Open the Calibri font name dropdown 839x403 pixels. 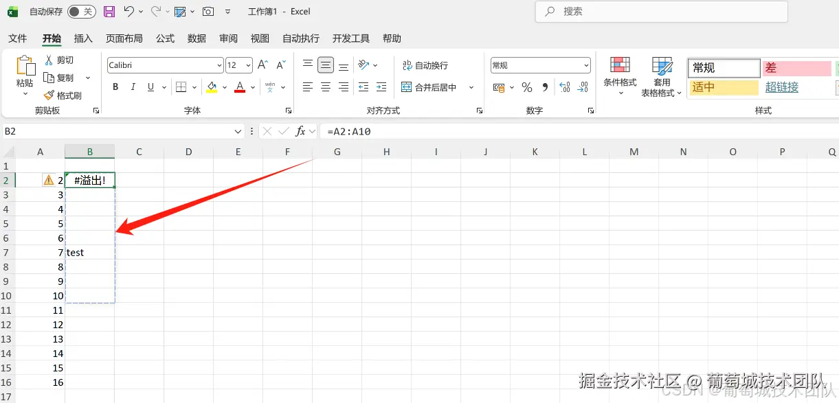point(220,65)
